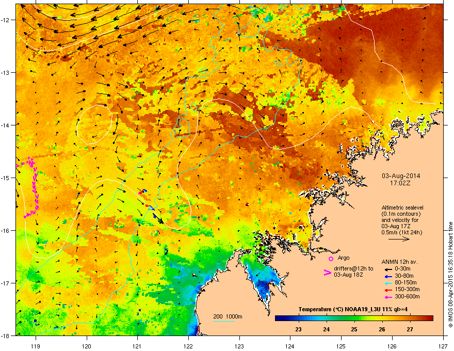Select the black 0-30m arrow legend marker
The image size is (454, 351).
pyautogui.click(x=388, y=269)
